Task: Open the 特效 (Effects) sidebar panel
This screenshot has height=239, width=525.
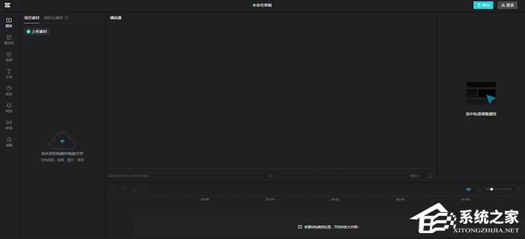Action: point(9,108)
